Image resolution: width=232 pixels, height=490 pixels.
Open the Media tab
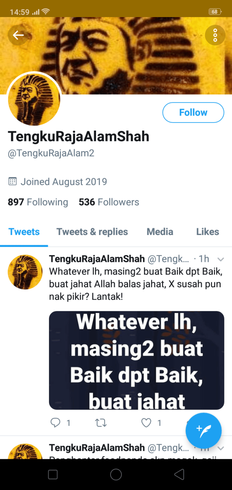160,232
